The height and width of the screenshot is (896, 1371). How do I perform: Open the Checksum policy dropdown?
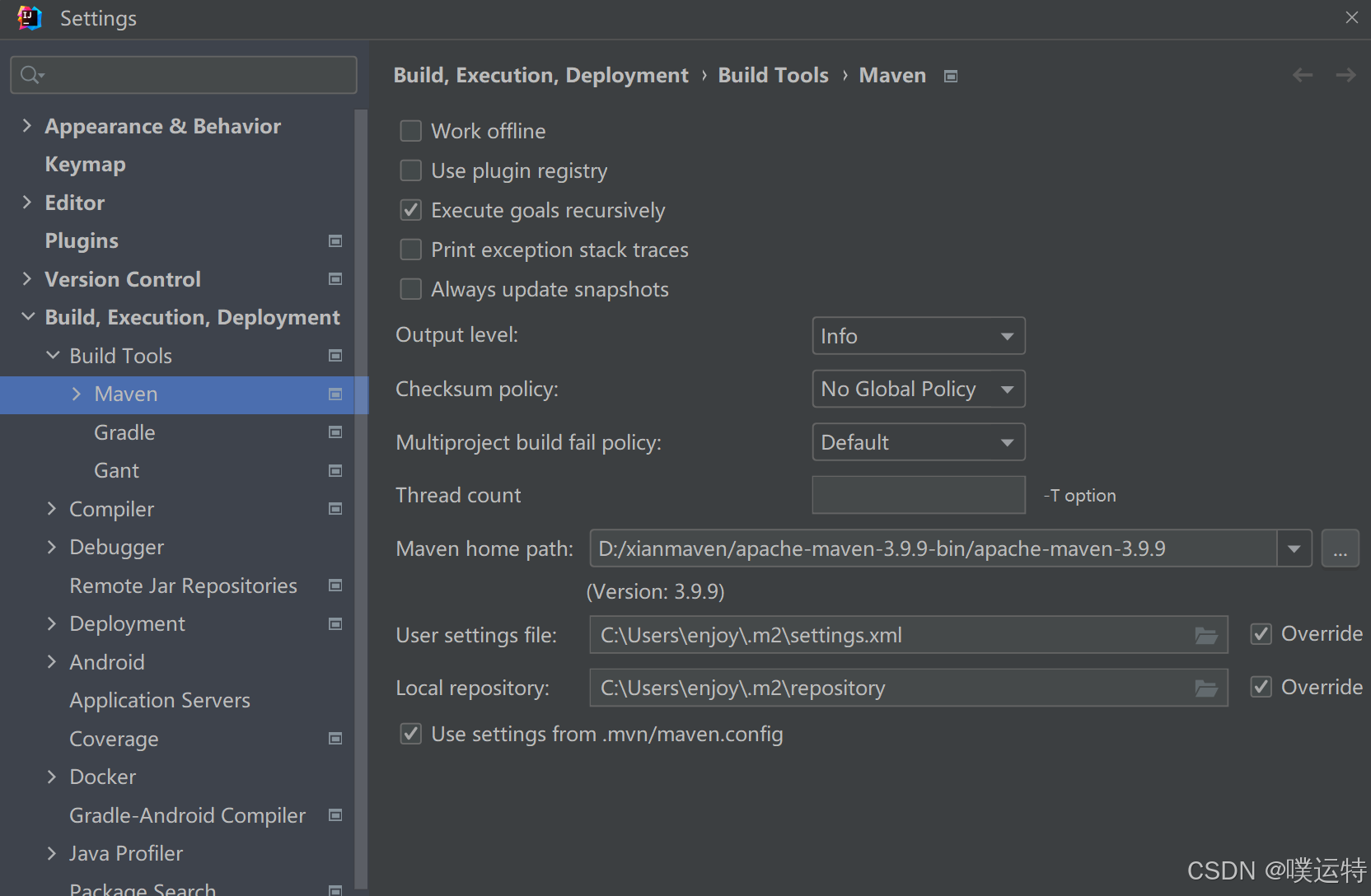click(919, 389)
